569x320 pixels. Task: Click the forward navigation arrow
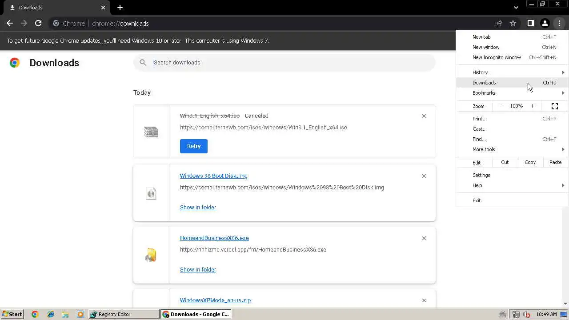(24, 23)
